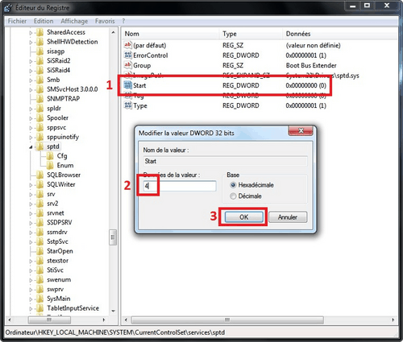Select the sisagp folder icon
This screenshot has height=342, width=403.
pyautogui.click(x=39, y=52)
